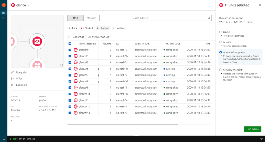Click the Offer link
This screenshot has height=142, width=265.
(19, 78)
